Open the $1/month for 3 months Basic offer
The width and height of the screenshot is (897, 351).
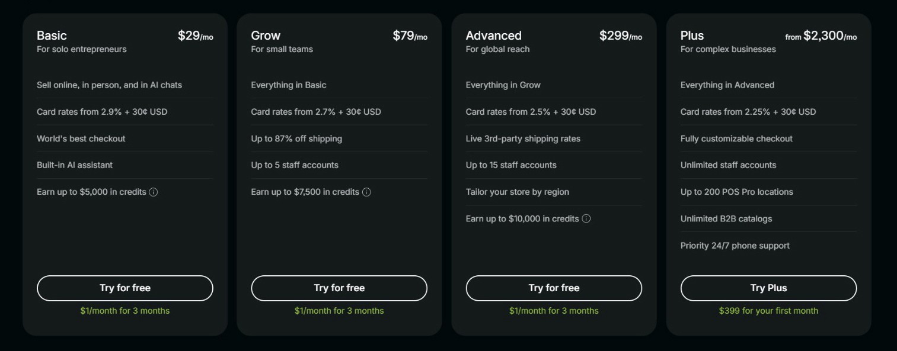(x=125, y=310)
